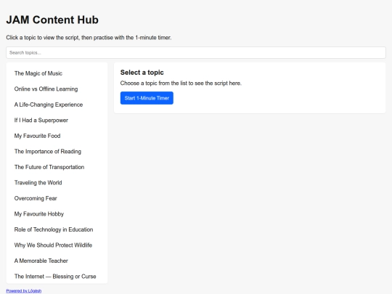
Task: Open The Magic of Music topic
Action: (x=57, y=73)
